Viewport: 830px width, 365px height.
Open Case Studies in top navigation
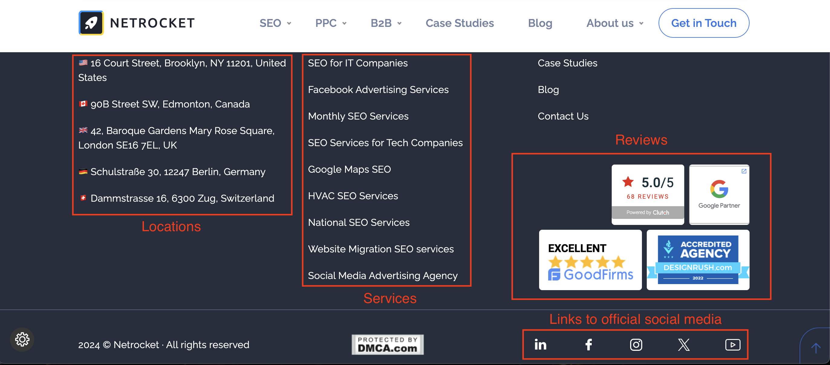pos(460,23)
